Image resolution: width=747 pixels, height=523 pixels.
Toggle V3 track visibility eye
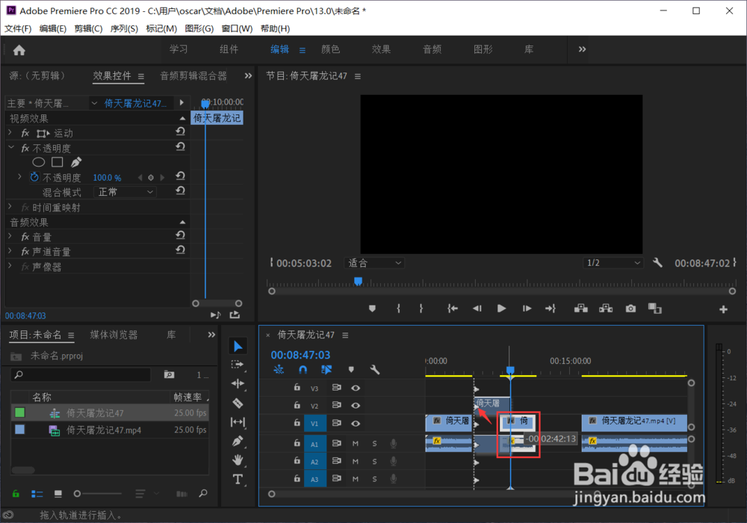[356, 388]
